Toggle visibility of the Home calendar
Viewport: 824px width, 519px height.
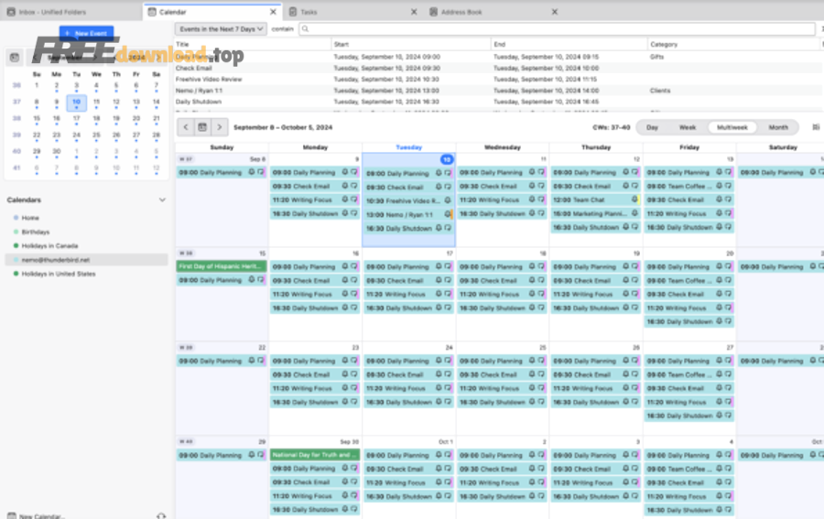coord(16,218)
